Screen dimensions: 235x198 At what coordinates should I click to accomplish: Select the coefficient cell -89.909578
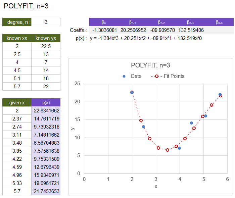coord(161,30)
